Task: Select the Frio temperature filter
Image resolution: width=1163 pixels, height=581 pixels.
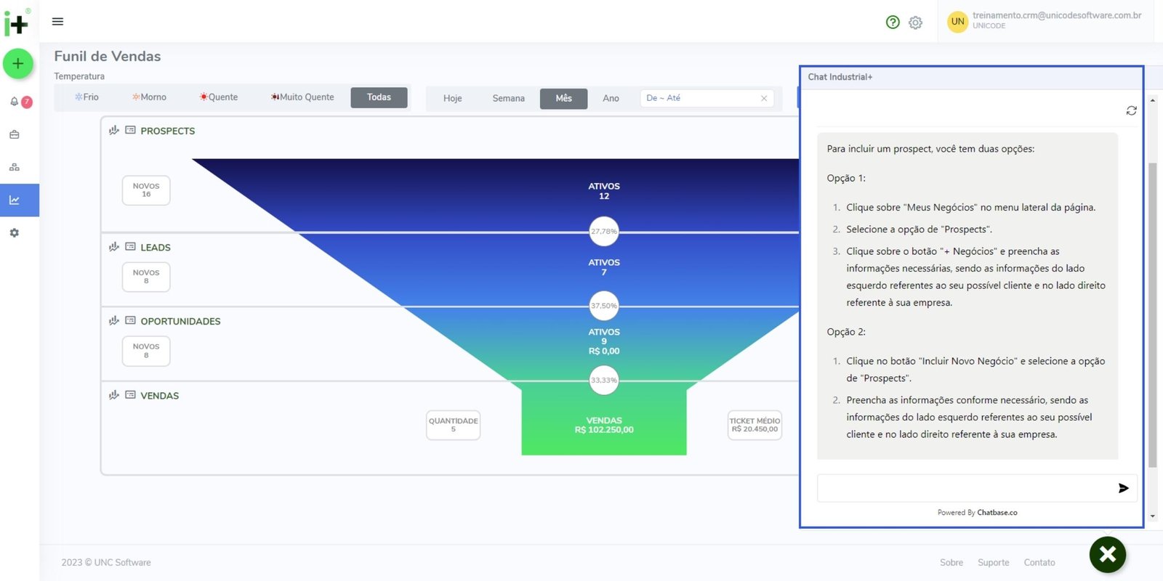Action: pyautogui.click(x=86, y=97)
